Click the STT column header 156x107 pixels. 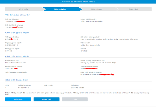pyautogui.click(x=7, y=85)
